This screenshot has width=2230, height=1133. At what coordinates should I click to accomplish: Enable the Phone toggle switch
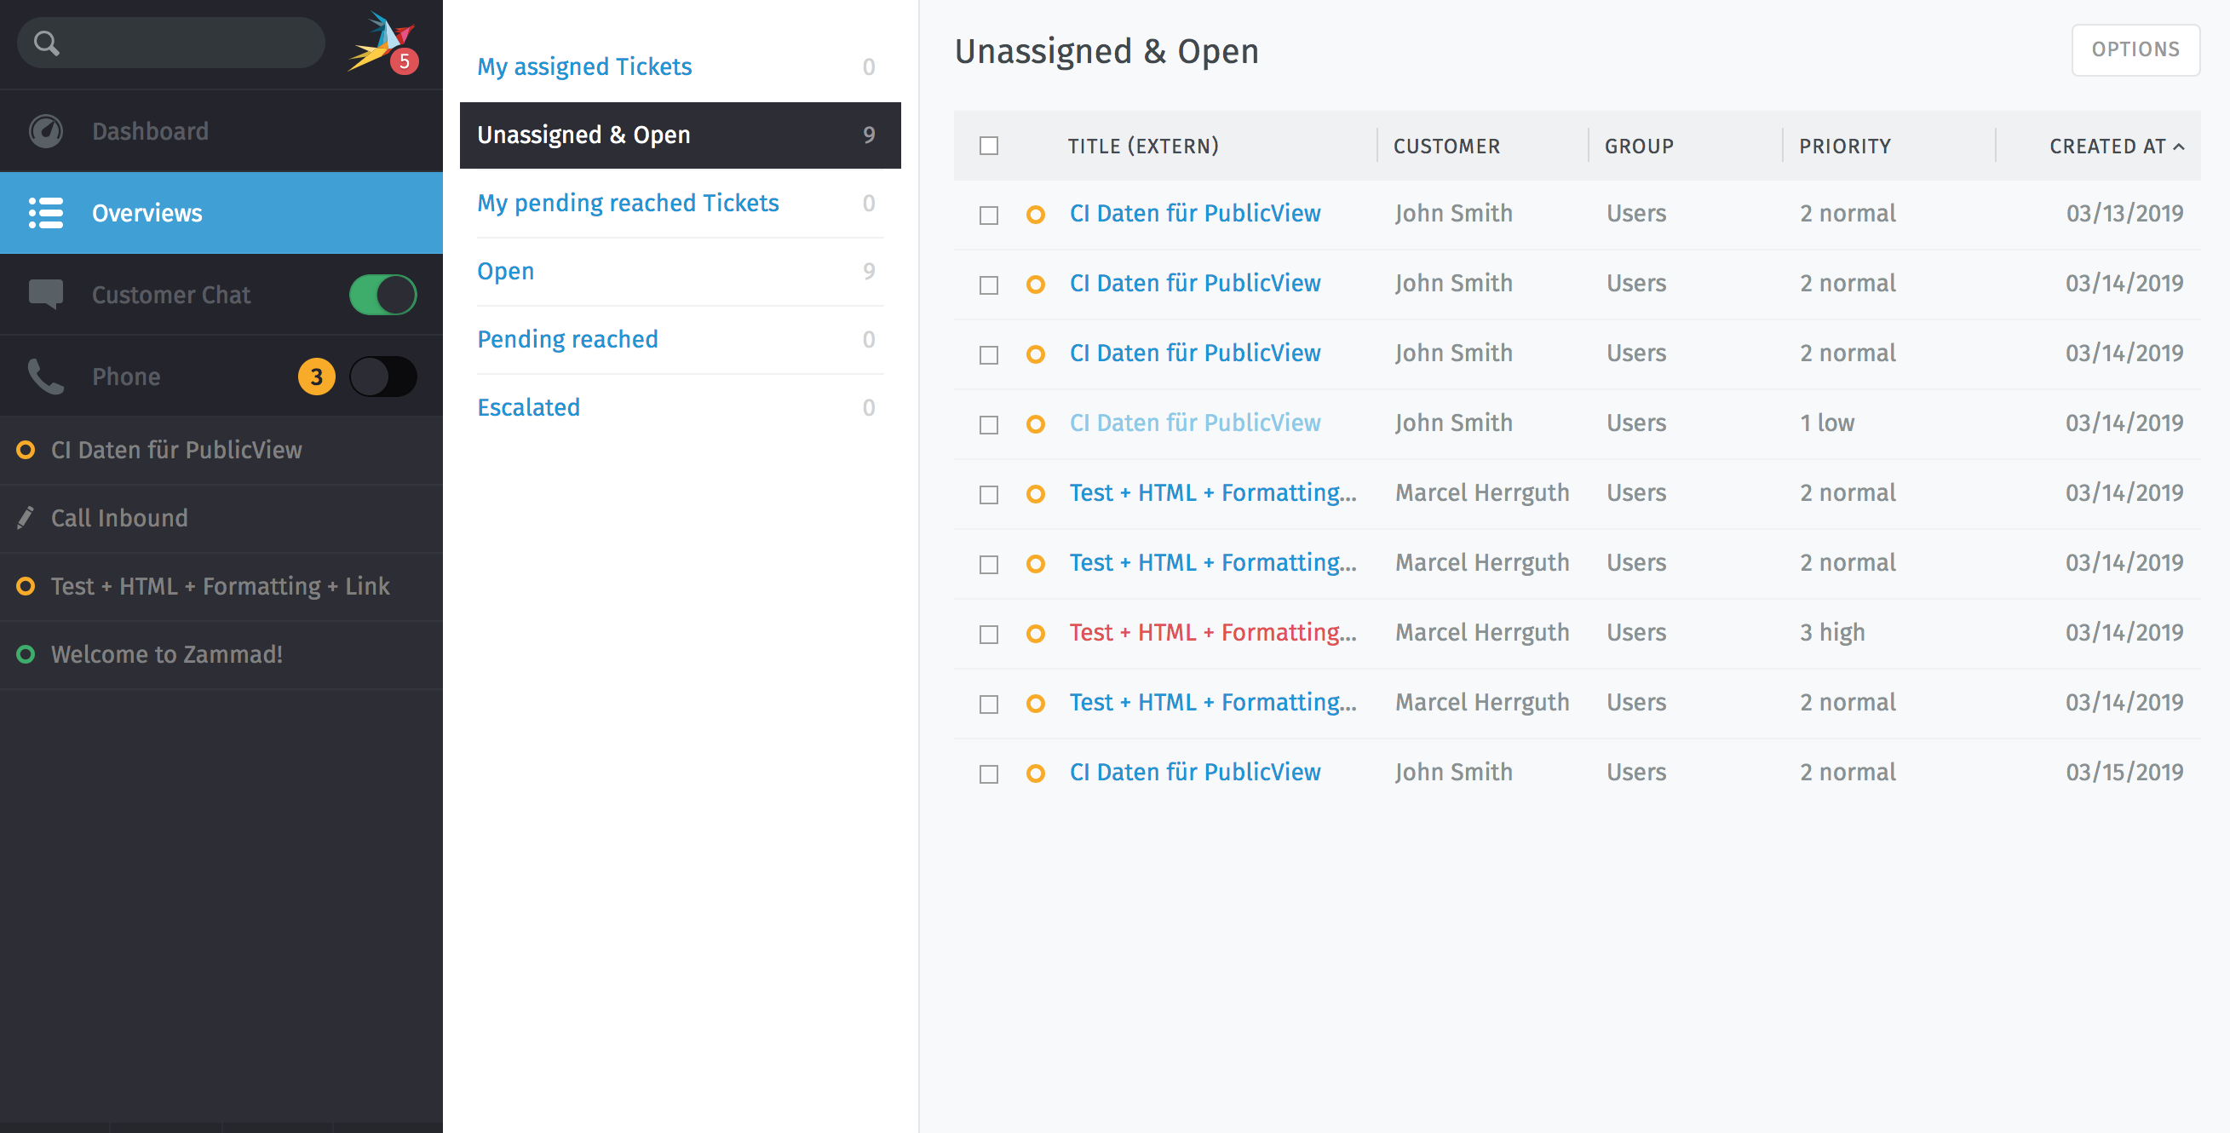(383, 376)
